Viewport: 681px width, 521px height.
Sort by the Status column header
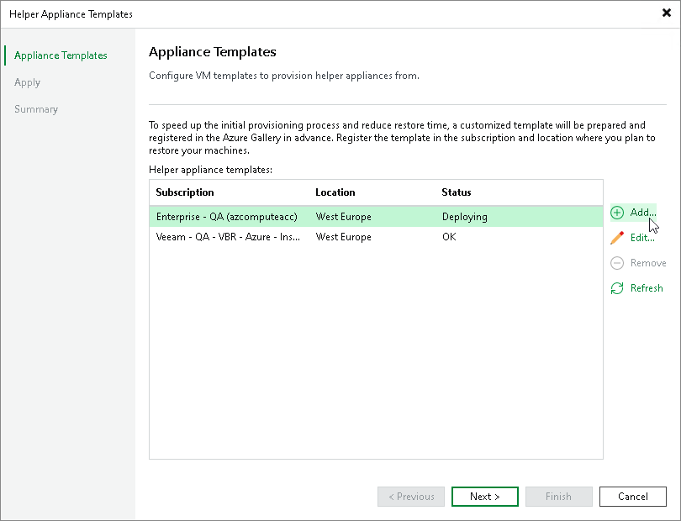coord(457,192)
